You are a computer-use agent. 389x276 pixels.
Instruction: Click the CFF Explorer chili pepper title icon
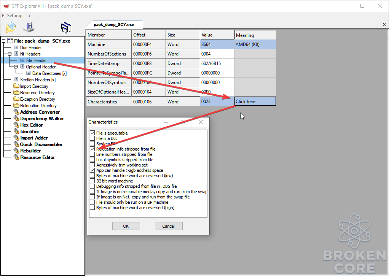point(6,5)
